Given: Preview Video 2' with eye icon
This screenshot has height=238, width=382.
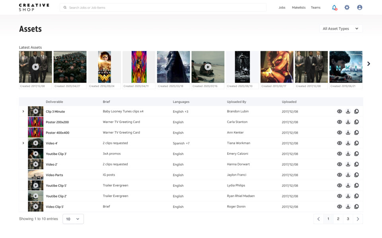Looking at the screenshot, I should pyautogui.click(x=339, y=164).
